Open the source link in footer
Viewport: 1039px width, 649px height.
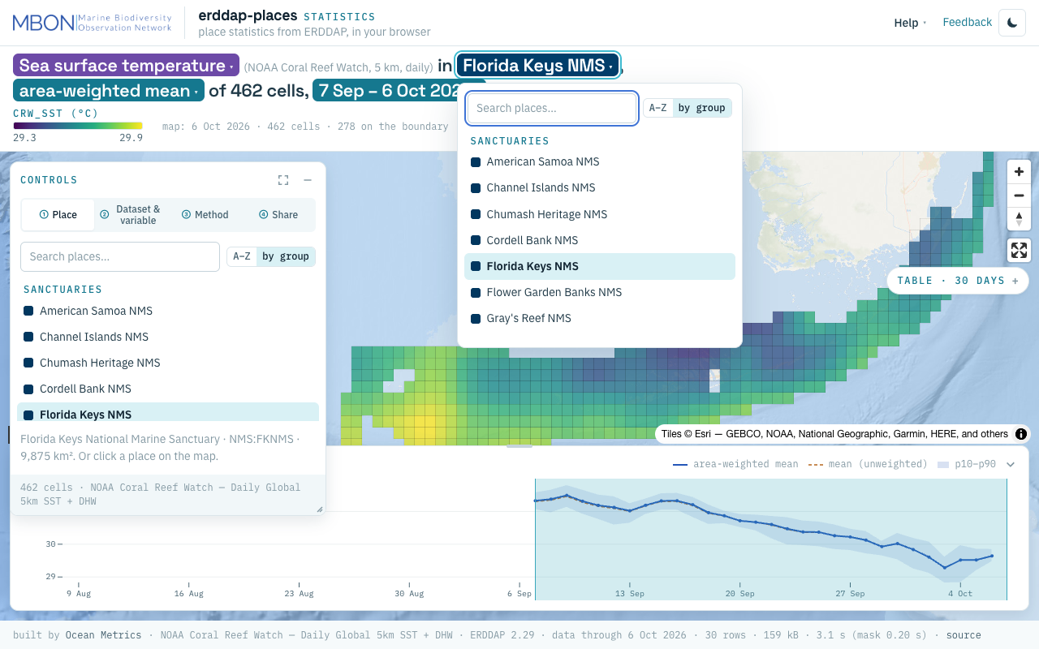(964, 635)
